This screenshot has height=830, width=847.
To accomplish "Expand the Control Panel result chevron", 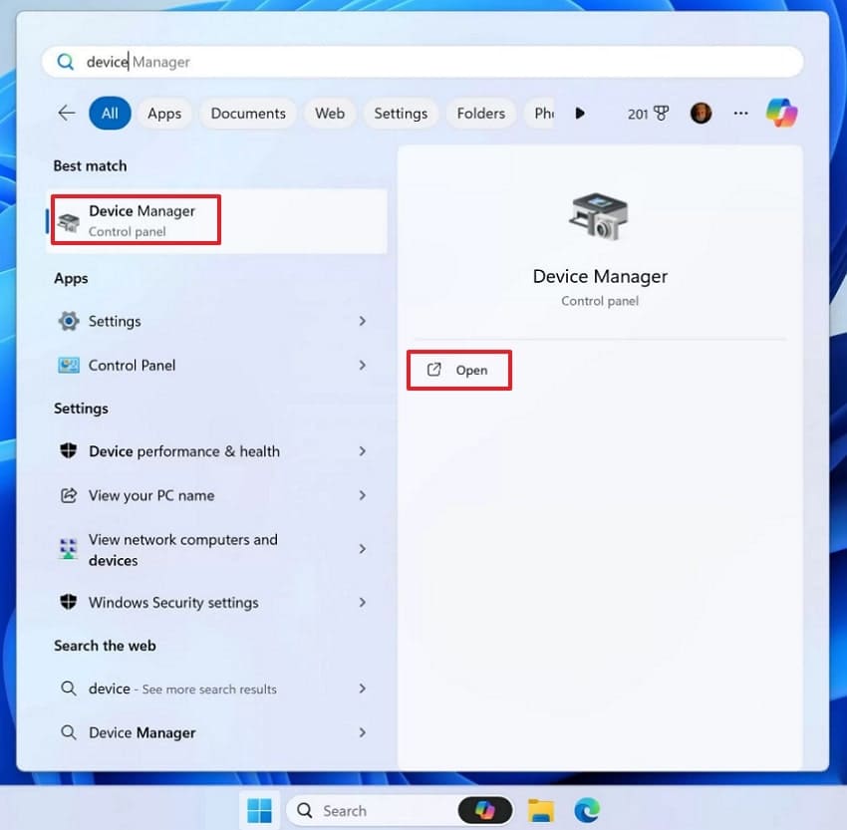I will point(362,365).
